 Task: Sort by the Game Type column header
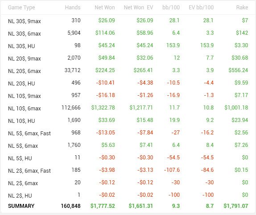coord(21,8)
